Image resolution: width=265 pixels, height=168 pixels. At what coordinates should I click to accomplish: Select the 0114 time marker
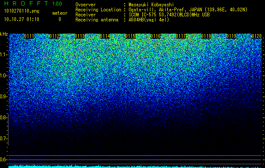[x=105, y=36]
